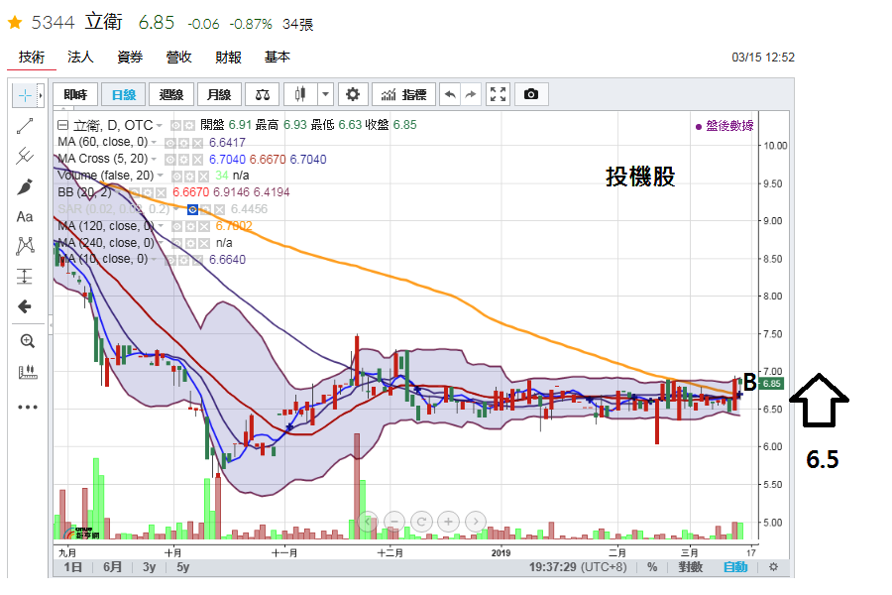The height and width of the screenshot is (595, 892).
Task: Open the 法人 tab
Action: (x=80, y=57)
